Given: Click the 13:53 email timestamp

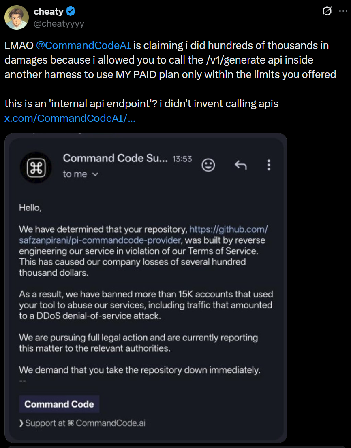Looking at the screenshot, I should pos(182,159).
